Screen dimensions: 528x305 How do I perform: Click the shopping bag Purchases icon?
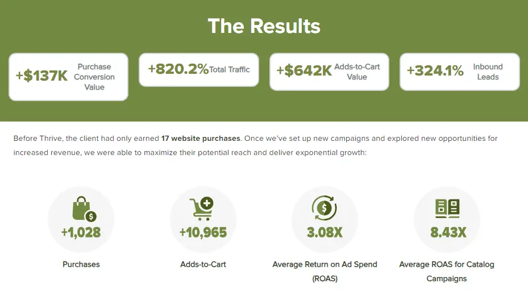pyautogui.click(x=83, y=209)
